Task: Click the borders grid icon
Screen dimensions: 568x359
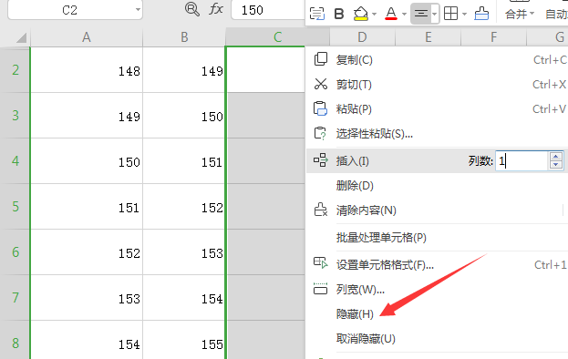Action: (450, 14)
